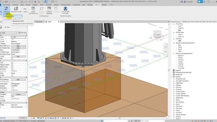
Task: Click the About button in ribbon
Action: [x=25, y=12]
